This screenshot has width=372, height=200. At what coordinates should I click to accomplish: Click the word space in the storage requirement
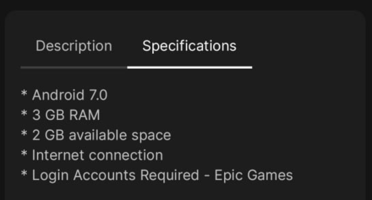pyautogui.click(x=151, y=136)
